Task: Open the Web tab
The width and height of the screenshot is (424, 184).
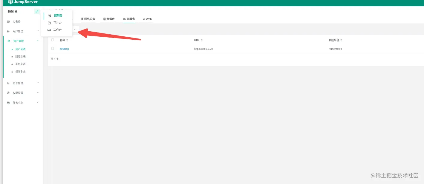Action: click(x=147, y=19)
